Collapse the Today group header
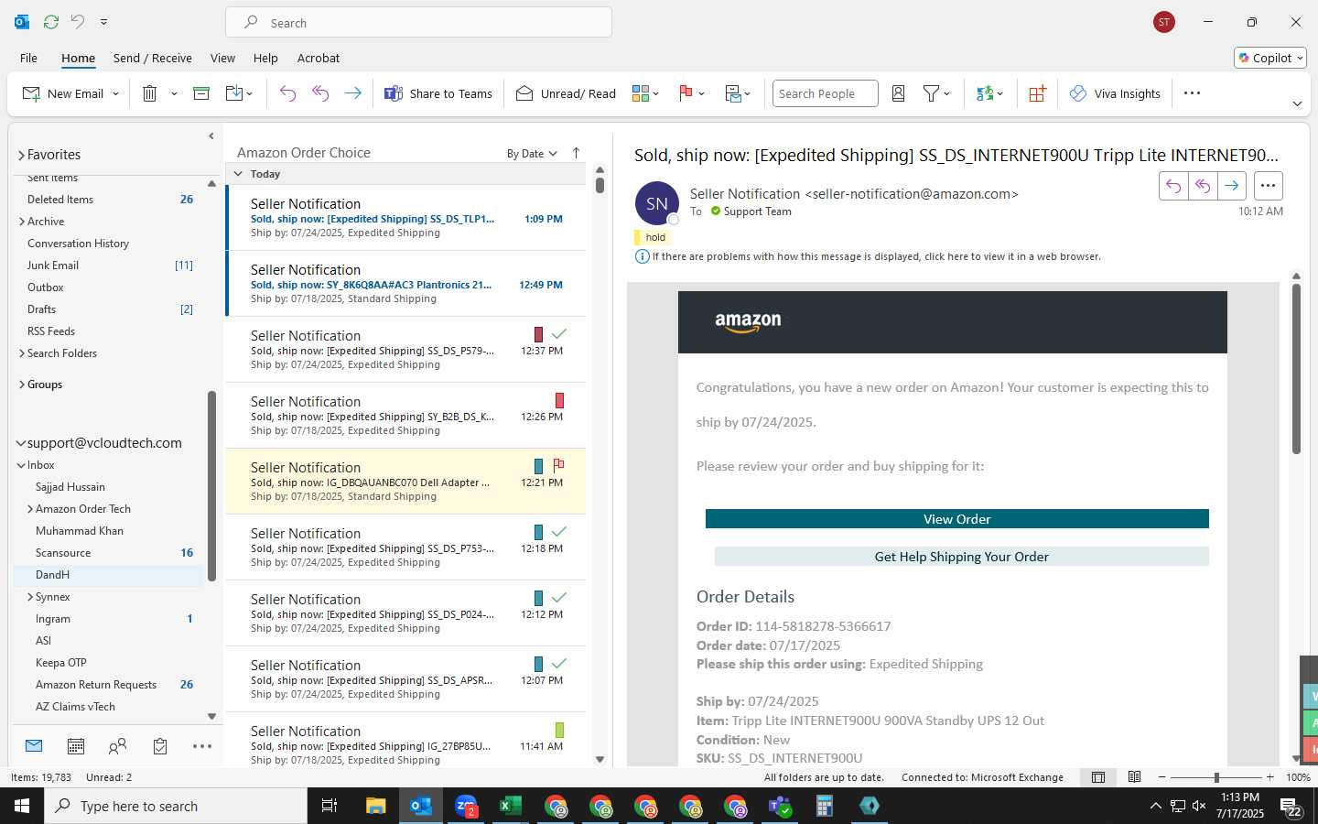 tap(238, 174)
